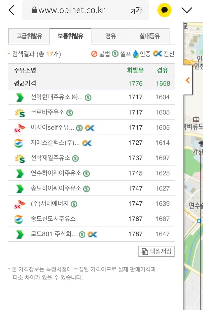
Task: Click 1697 diesel price of 선학제일주유소
Action: pyautogui.click(x=162, y=158)
